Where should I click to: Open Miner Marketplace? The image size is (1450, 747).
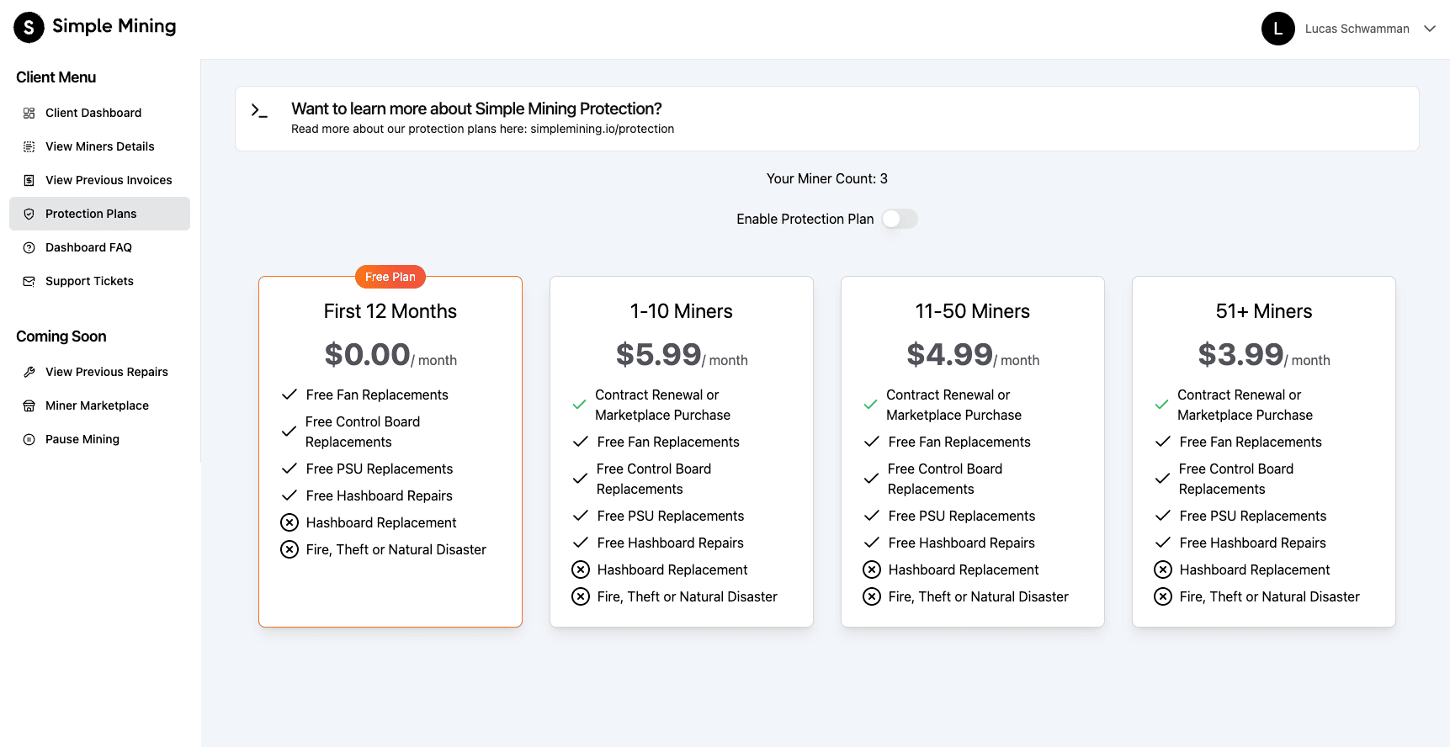[x=99, y=405]
